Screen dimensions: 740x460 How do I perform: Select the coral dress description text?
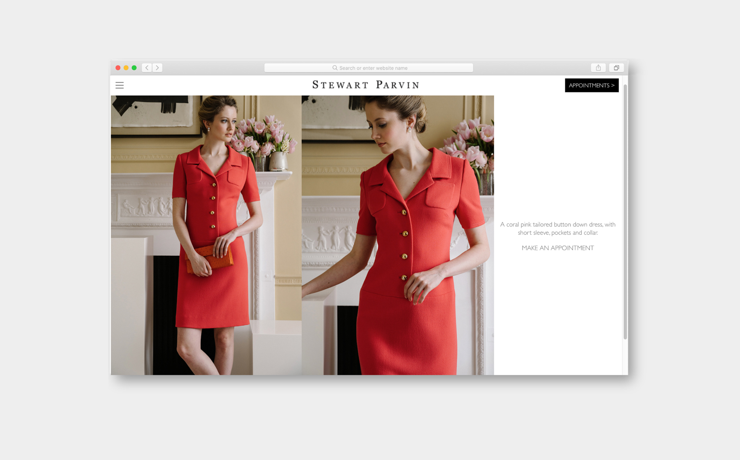coord(557,228)
